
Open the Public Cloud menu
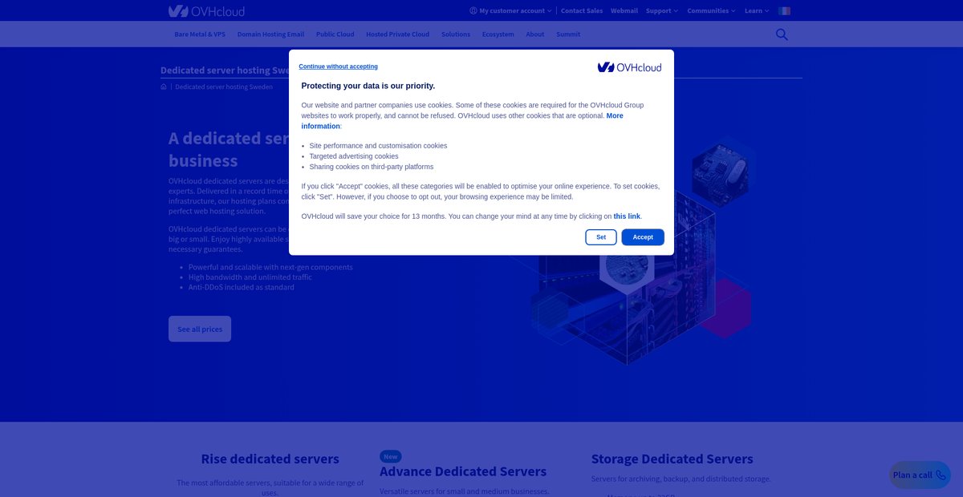(x=335, y=34)
